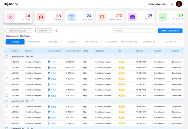188x129 pixels.
Task: Switch to the One Time (0) tab
Action: 171,42
